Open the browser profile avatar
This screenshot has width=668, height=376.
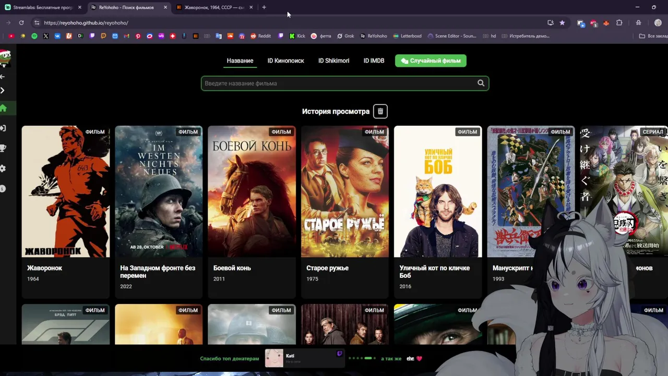tap(658, 22)
